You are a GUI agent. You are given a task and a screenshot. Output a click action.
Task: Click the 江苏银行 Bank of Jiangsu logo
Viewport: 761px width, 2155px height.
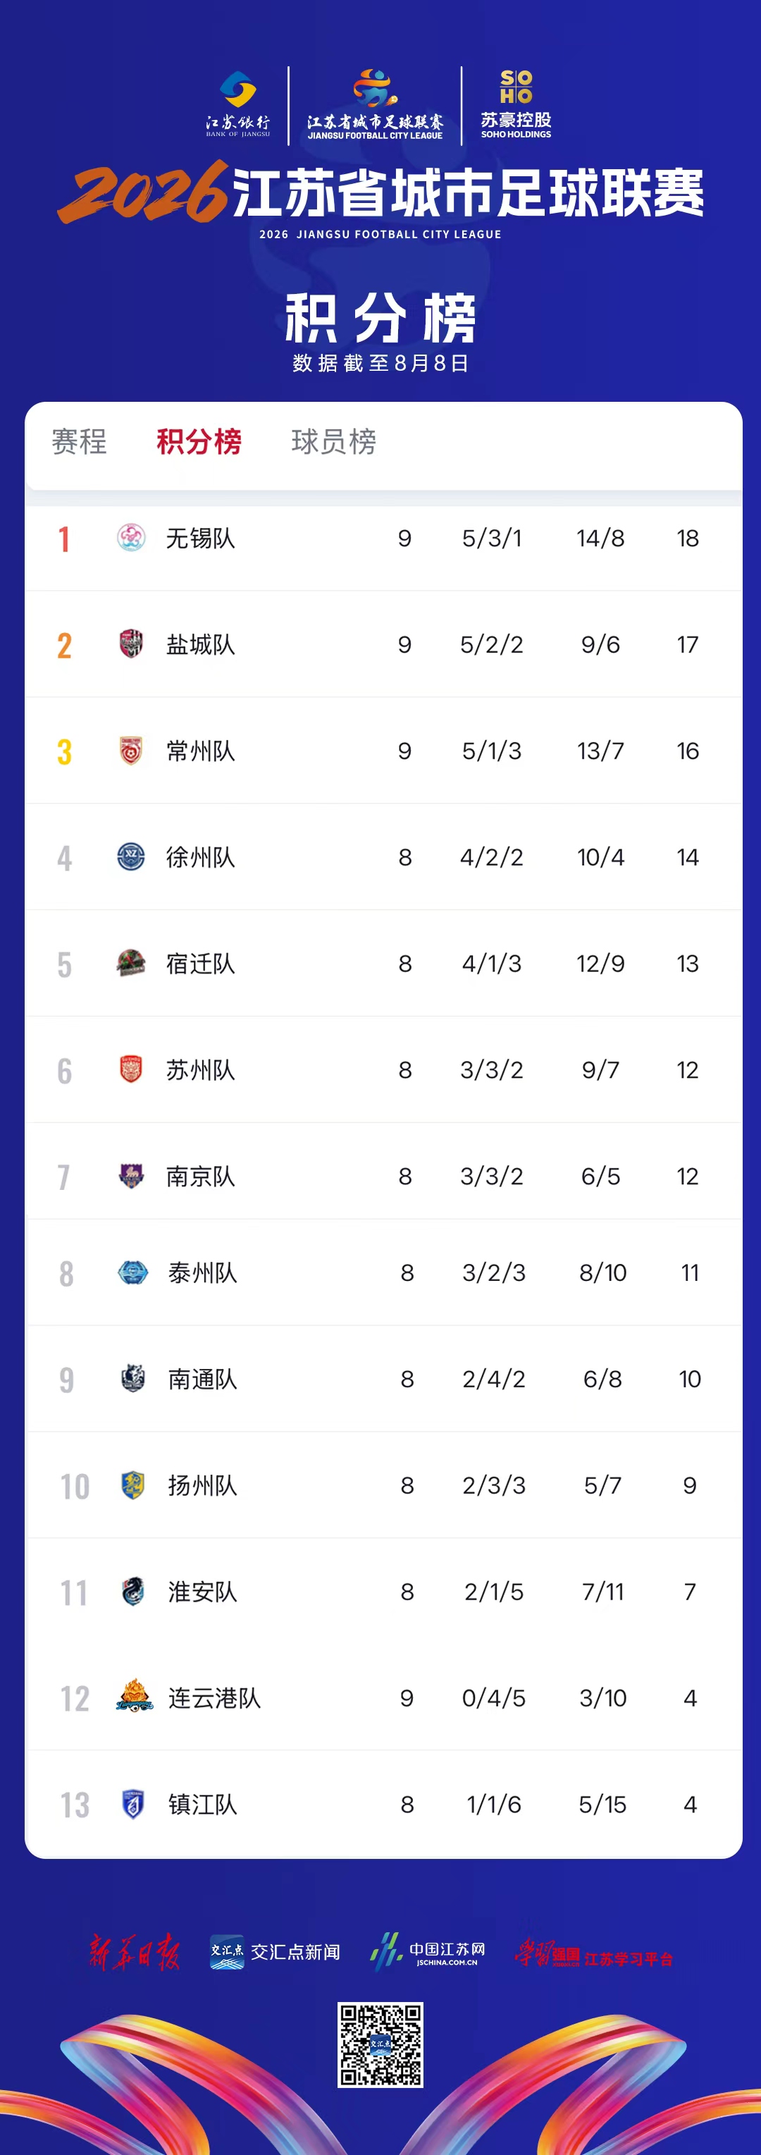[x=238, y=104]
